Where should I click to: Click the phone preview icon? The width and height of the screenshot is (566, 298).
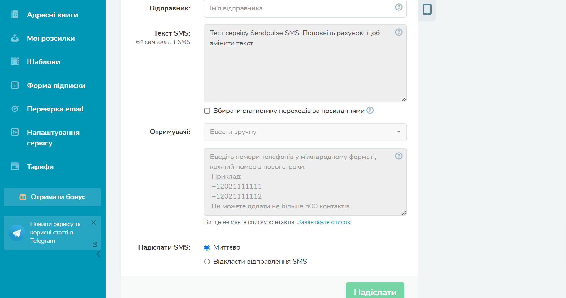[427, 9]
